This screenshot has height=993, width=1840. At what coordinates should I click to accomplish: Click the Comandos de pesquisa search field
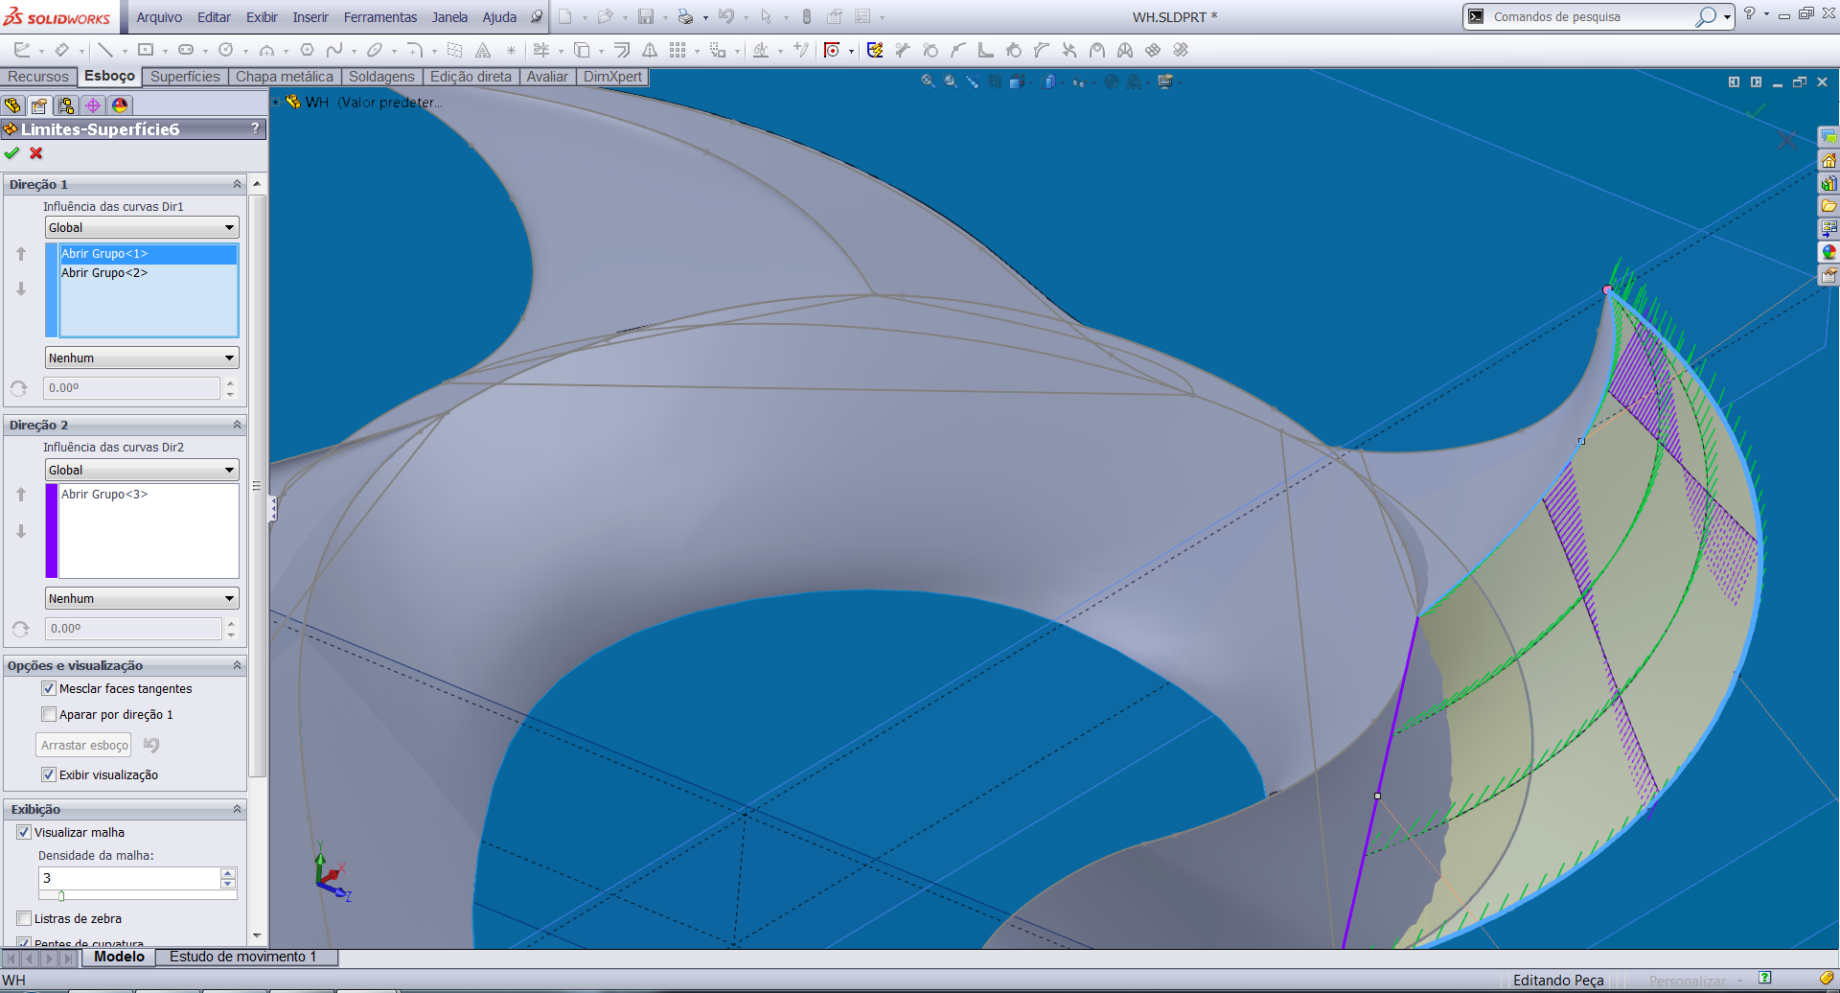coord(1591,17)
